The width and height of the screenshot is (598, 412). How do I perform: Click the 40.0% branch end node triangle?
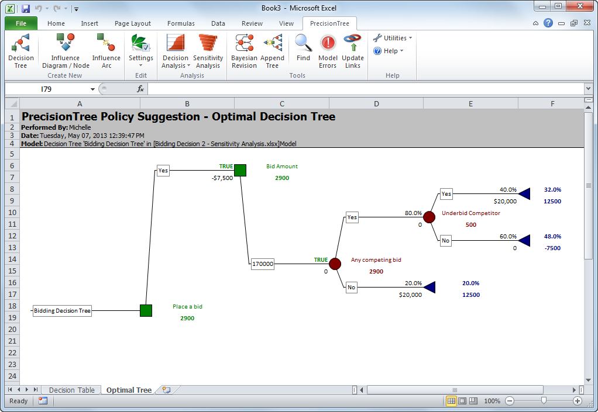click(x=524, y=193)
